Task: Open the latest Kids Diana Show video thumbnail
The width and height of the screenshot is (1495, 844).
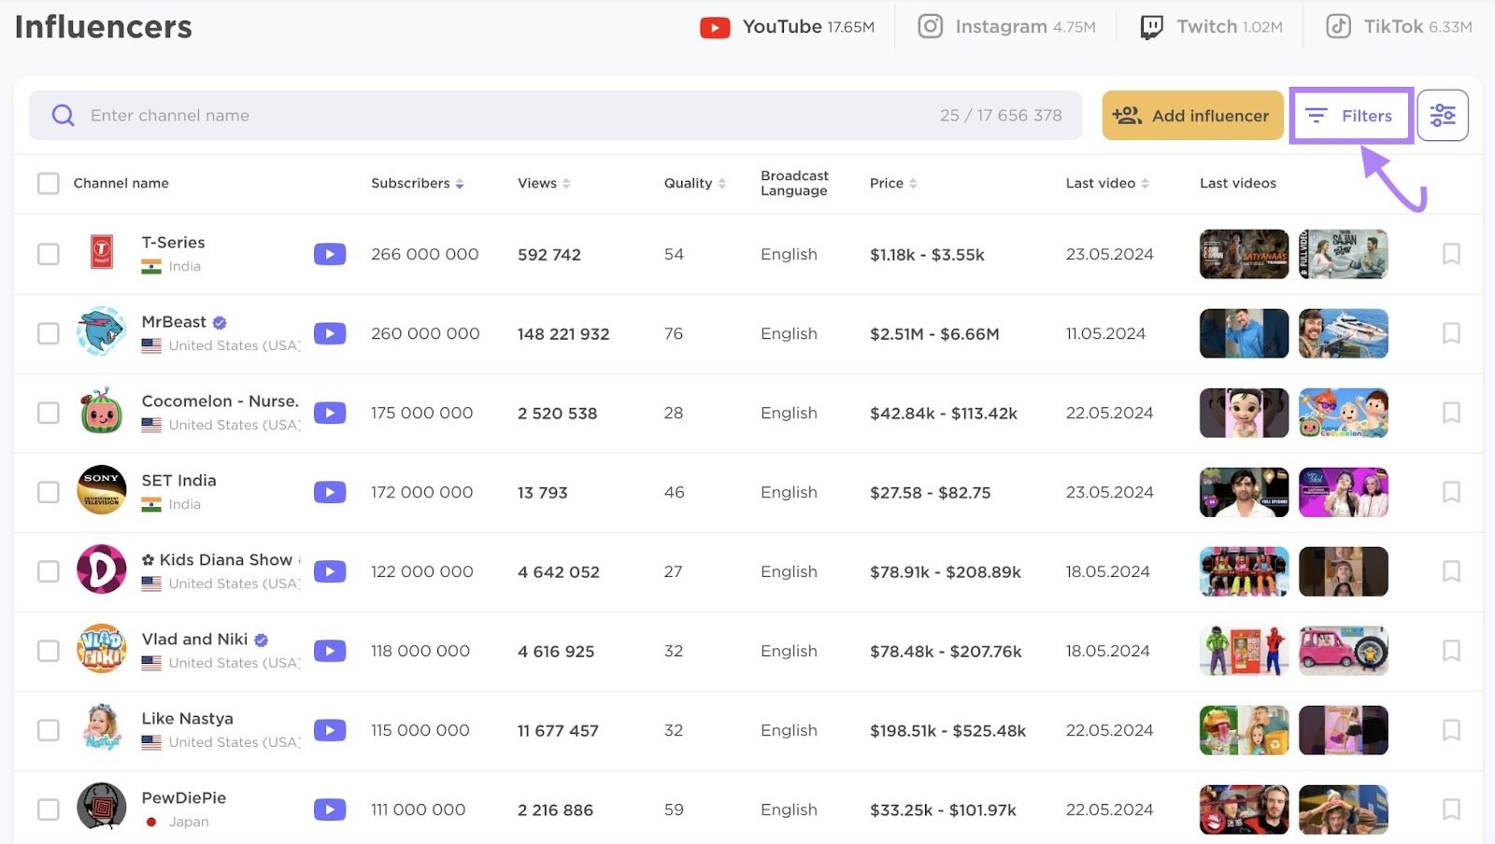Action: [1243, 571]
